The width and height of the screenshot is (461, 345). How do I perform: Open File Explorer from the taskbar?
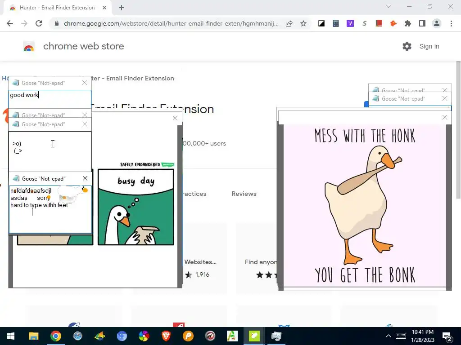(x=33, y=336)
